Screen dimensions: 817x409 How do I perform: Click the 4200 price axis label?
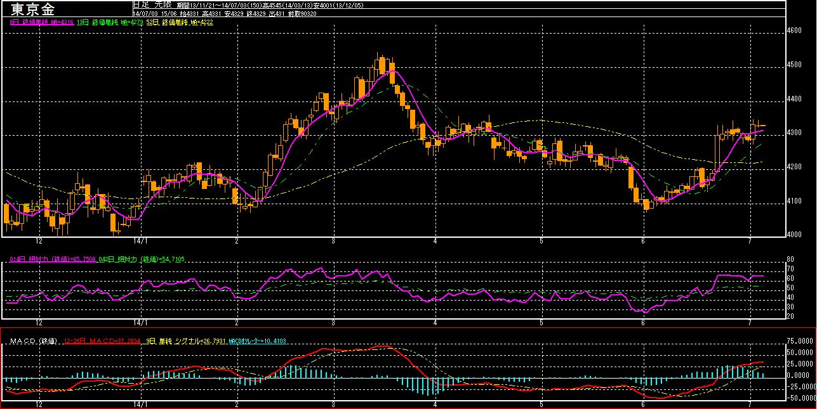pos(795,167)
